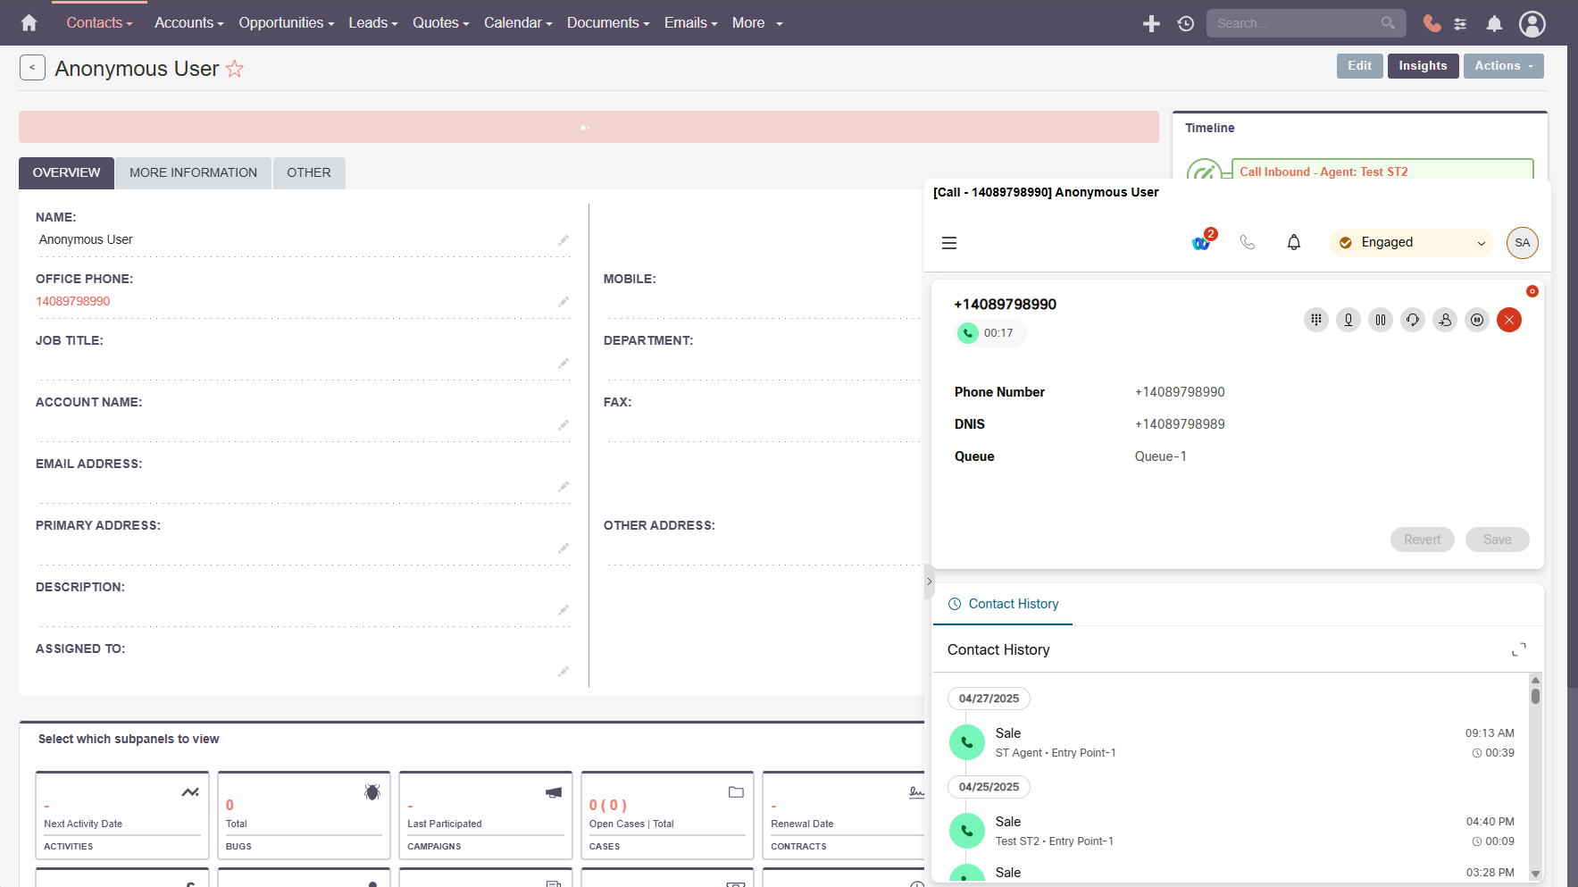Viewport: 1578px width, 887px height.
Task: Open the hamburger menu in call widget
Action: 949,243
